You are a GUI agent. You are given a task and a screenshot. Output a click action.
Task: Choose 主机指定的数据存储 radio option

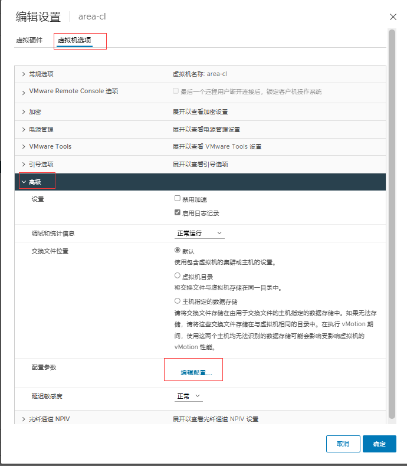[178, 301]
